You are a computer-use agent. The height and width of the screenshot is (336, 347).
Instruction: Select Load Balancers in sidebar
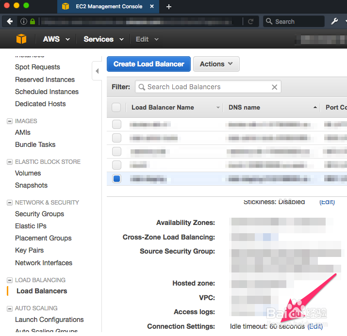(42, 291)
